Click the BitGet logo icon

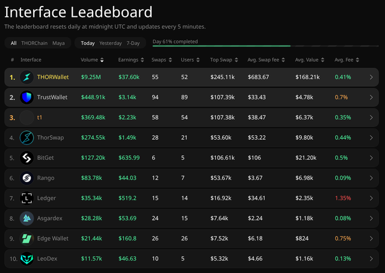[x=26, y=158]
